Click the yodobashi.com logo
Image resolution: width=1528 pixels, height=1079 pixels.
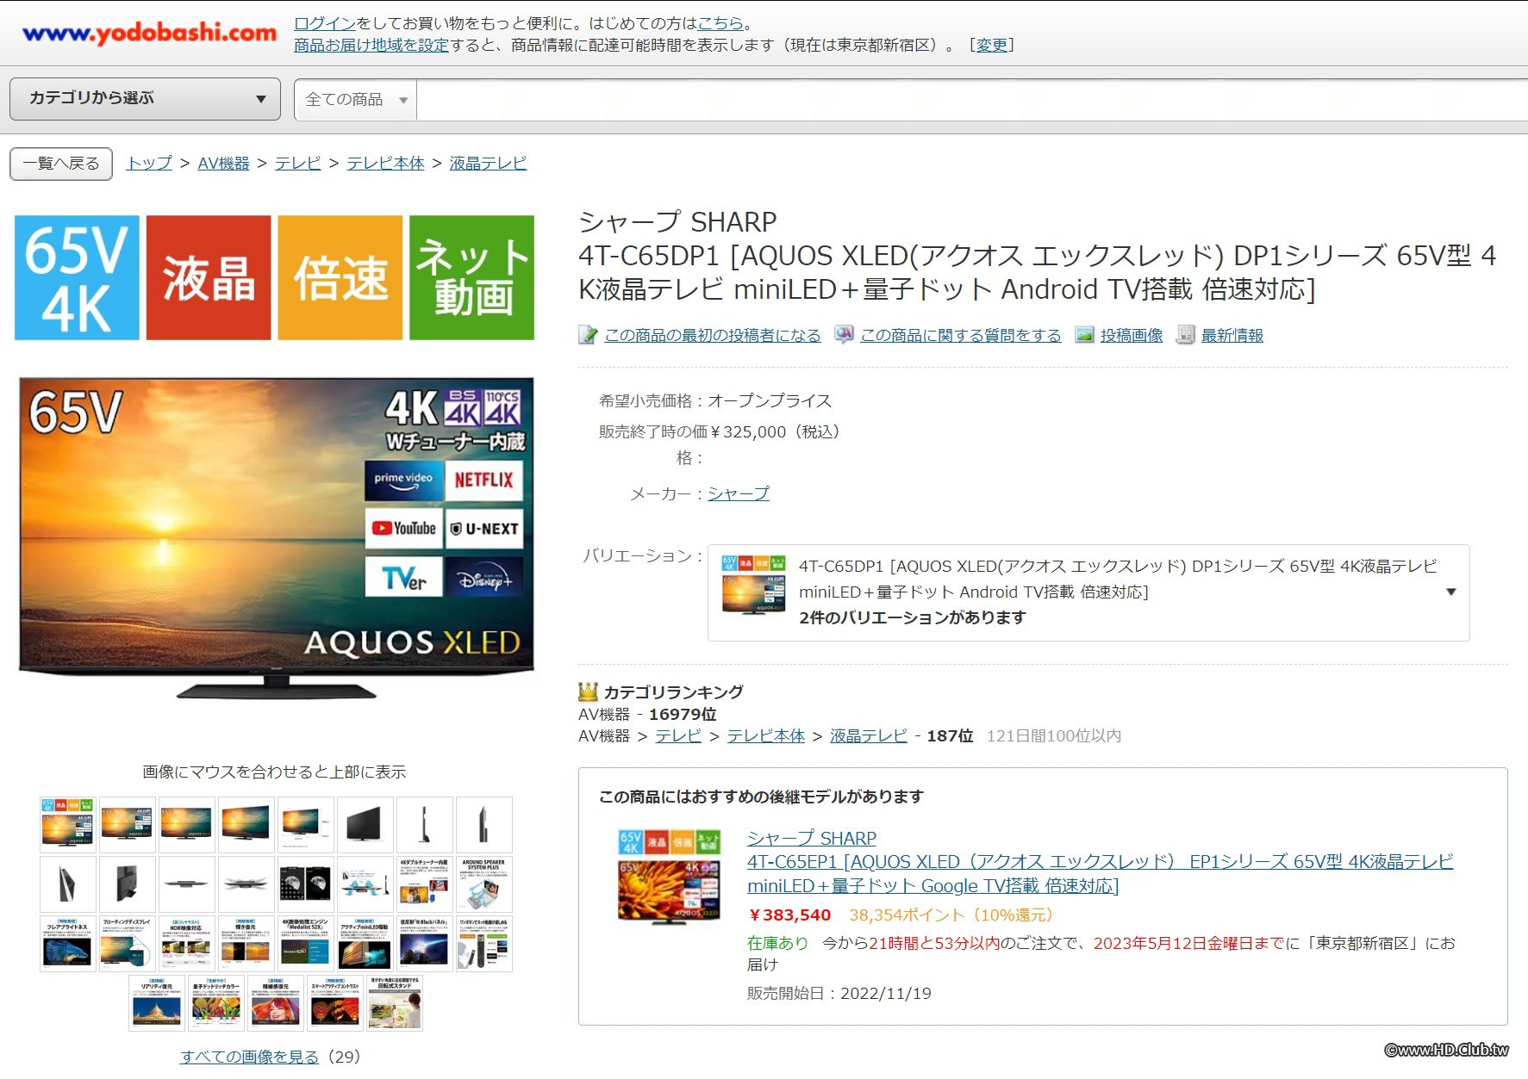[x=150, y=33]
